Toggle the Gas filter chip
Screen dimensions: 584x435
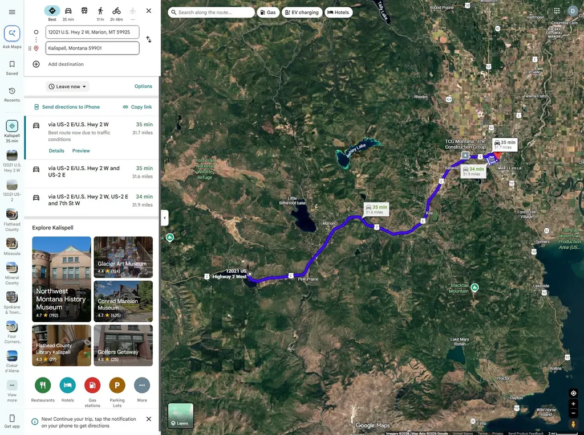268,13
